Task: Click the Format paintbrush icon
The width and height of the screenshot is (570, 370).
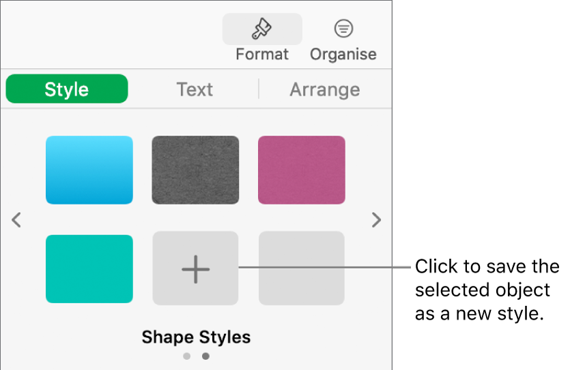Action: tap(261, 29)
